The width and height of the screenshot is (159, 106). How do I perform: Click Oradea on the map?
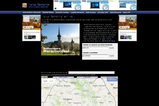click(50, 95)
